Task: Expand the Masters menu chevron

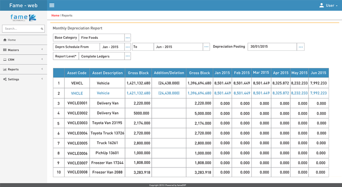Action: point(42,49)
